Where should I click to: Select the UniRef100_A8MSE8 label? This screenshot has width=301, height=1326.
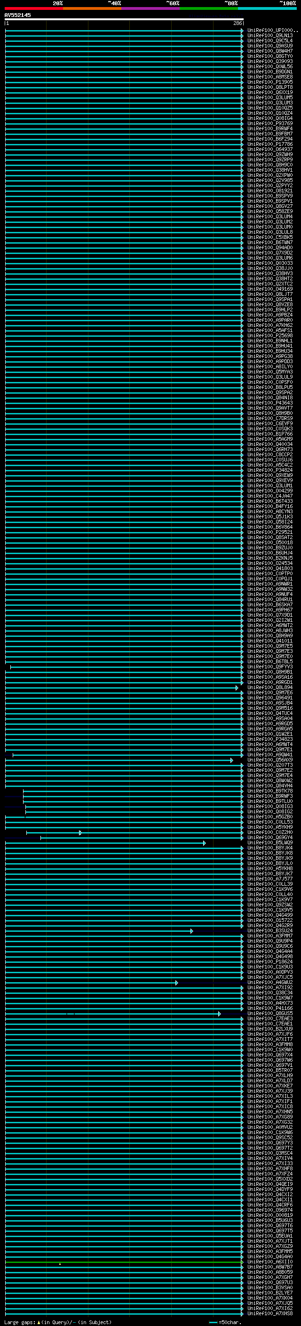pos(269,77)
